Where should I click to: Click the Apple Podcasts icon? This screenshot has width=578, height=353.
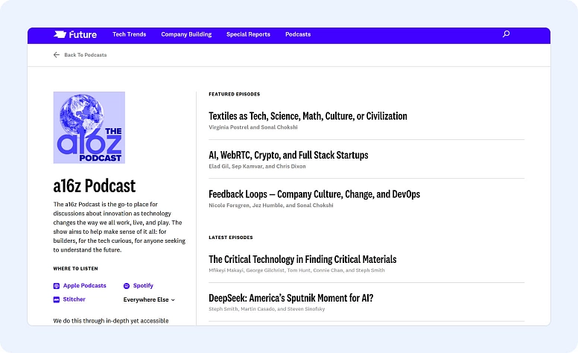(x=57, y=286)
